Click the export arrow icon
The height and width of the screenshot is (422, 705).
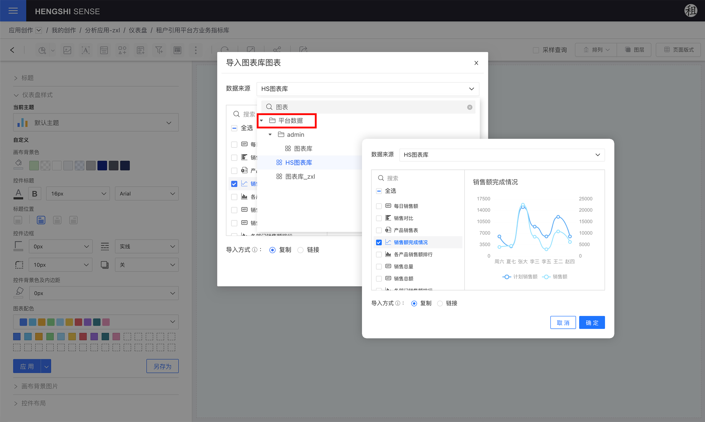(x=303, y=49)
